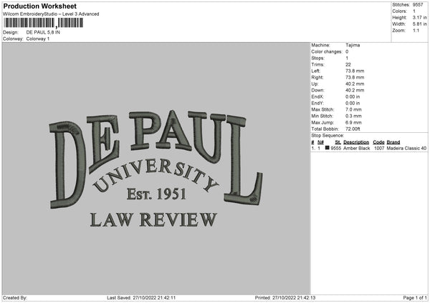Click the Left value 73.8 mm
This screenshot has height=303, width=430.
click(355, 71)
